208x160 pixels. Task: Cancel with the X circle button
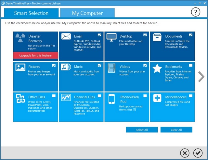point(185,153)
